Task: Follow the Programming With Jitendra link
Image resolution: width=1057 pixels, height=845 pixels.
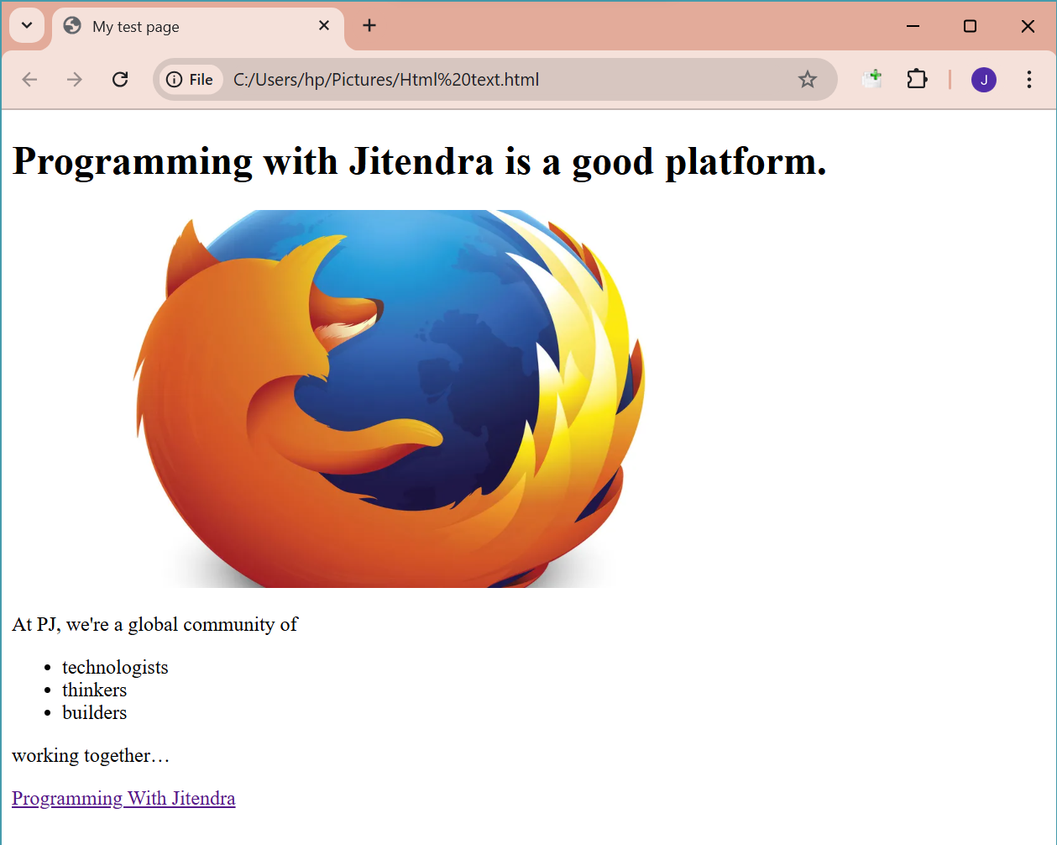Action: [123, 798]
